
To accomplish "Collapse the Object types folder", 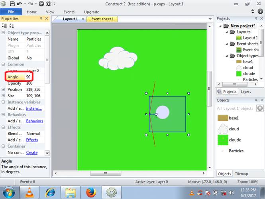I will pos(227,56).
